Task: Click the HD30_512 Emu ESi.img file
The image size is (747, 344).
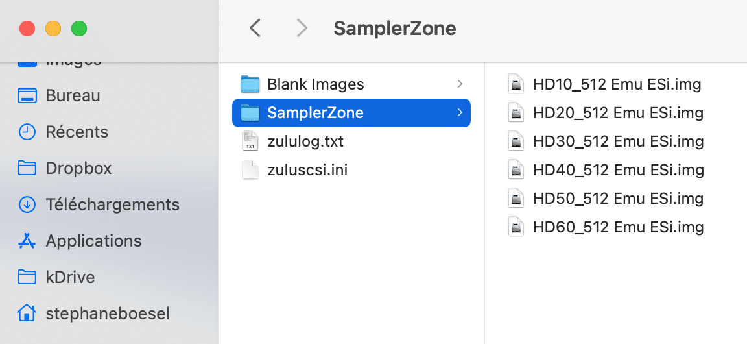Action: (x=618, y=141)
